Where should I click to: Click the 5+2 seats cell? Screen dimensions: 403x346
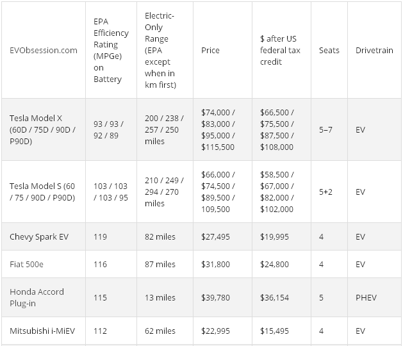[326, 192]
